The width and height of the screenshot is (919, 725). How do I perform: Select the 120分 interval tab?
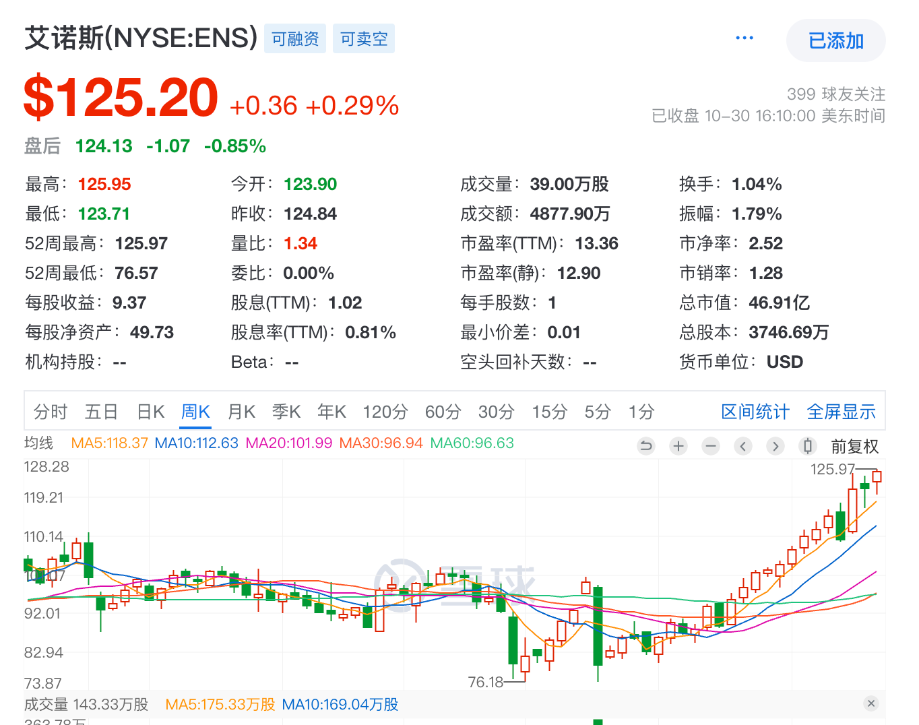click(385, 412)
